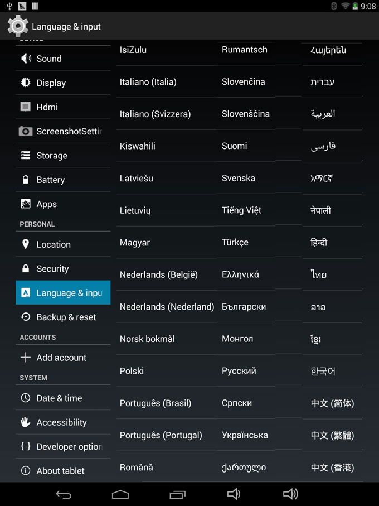Tap the Security lock icon
This screenshot has width=379, height=506.
pos(26,268)
